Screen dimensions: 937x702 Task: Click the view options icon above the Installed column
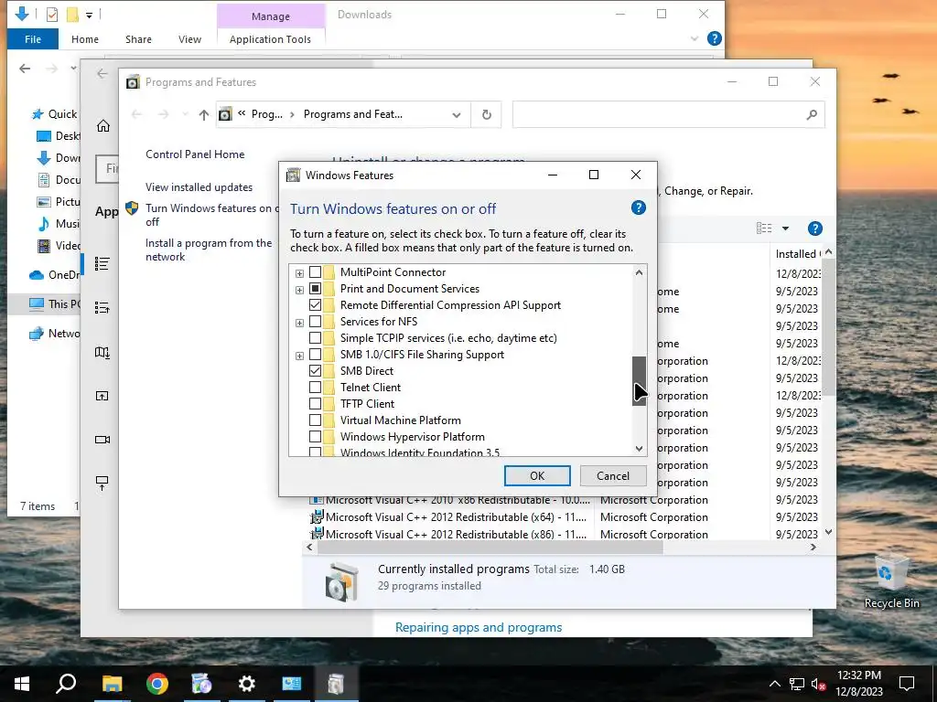point(764,229)
